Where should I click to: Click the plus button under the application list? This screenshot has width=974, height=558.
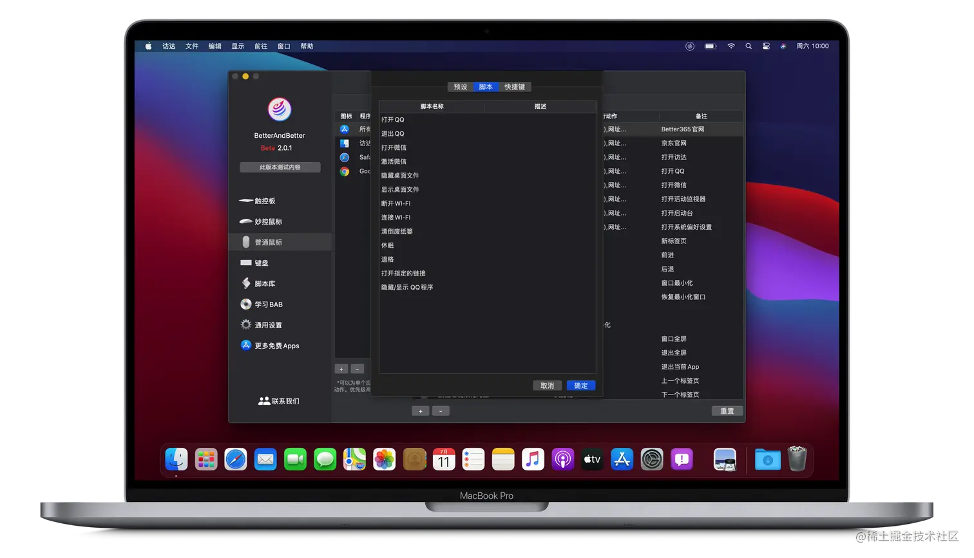341,369
